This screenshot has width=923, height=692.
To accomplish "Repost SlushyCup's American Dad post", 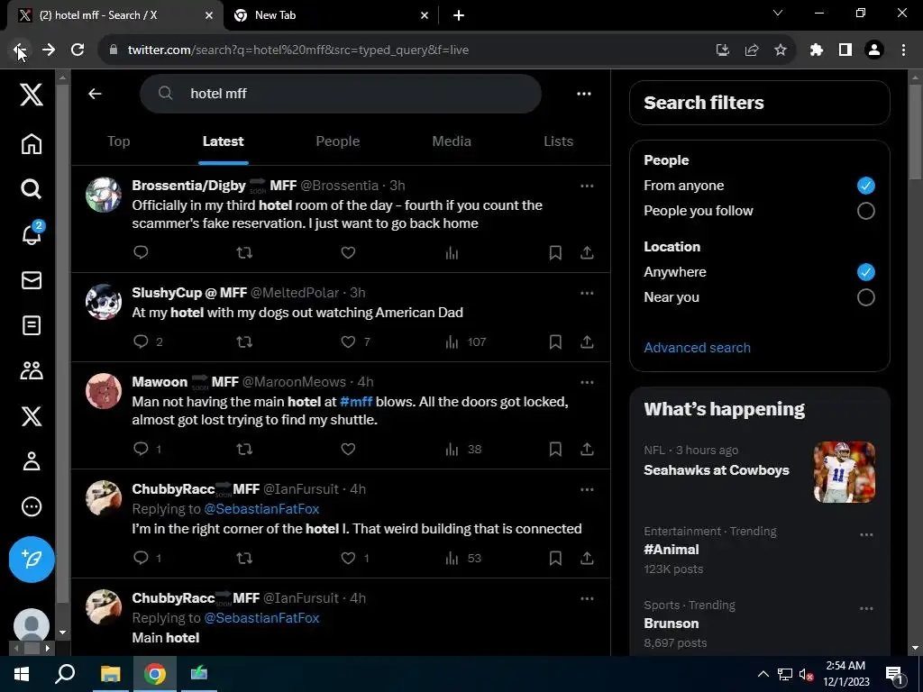I will pyautogui.click(x=244, y=341).
